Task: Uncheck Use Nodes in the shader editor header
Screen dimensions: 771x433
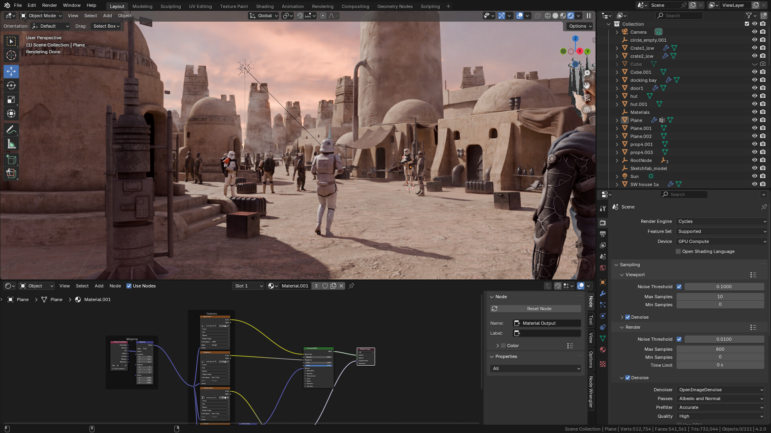Action: pyautogui.click(x=129, y=286)
